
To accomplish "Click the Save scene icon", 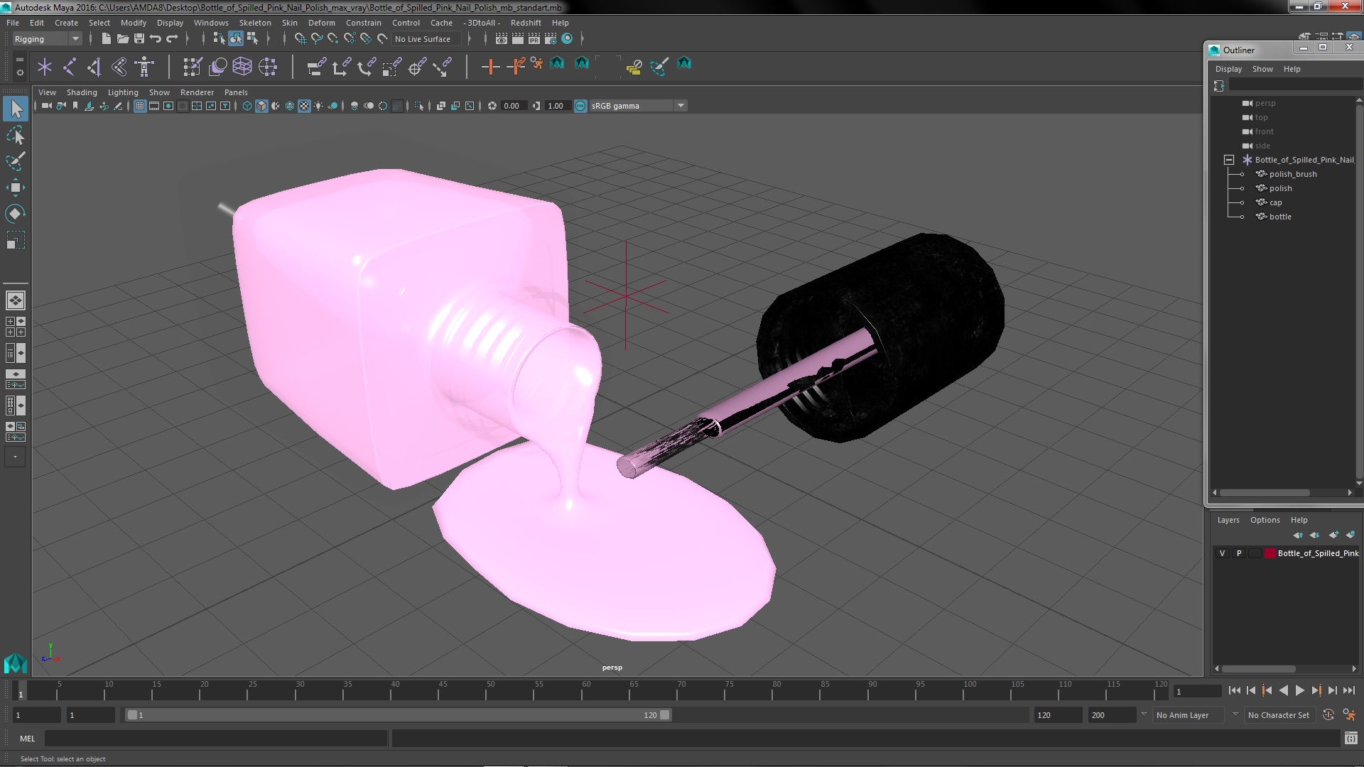I will tap(139, 39).
